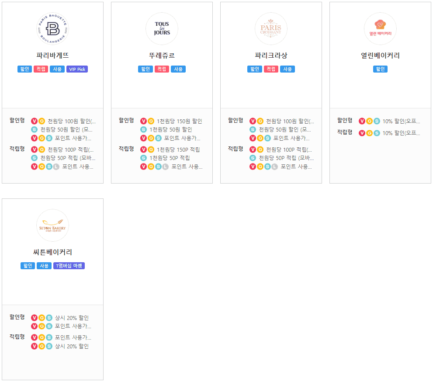Select 씨튼베이커리 할인형 text '상시 20% 할인'
The image size is (433, 382).
72,318
